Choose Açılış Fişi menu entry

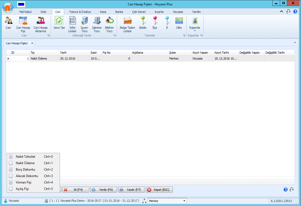coord(33,189)
